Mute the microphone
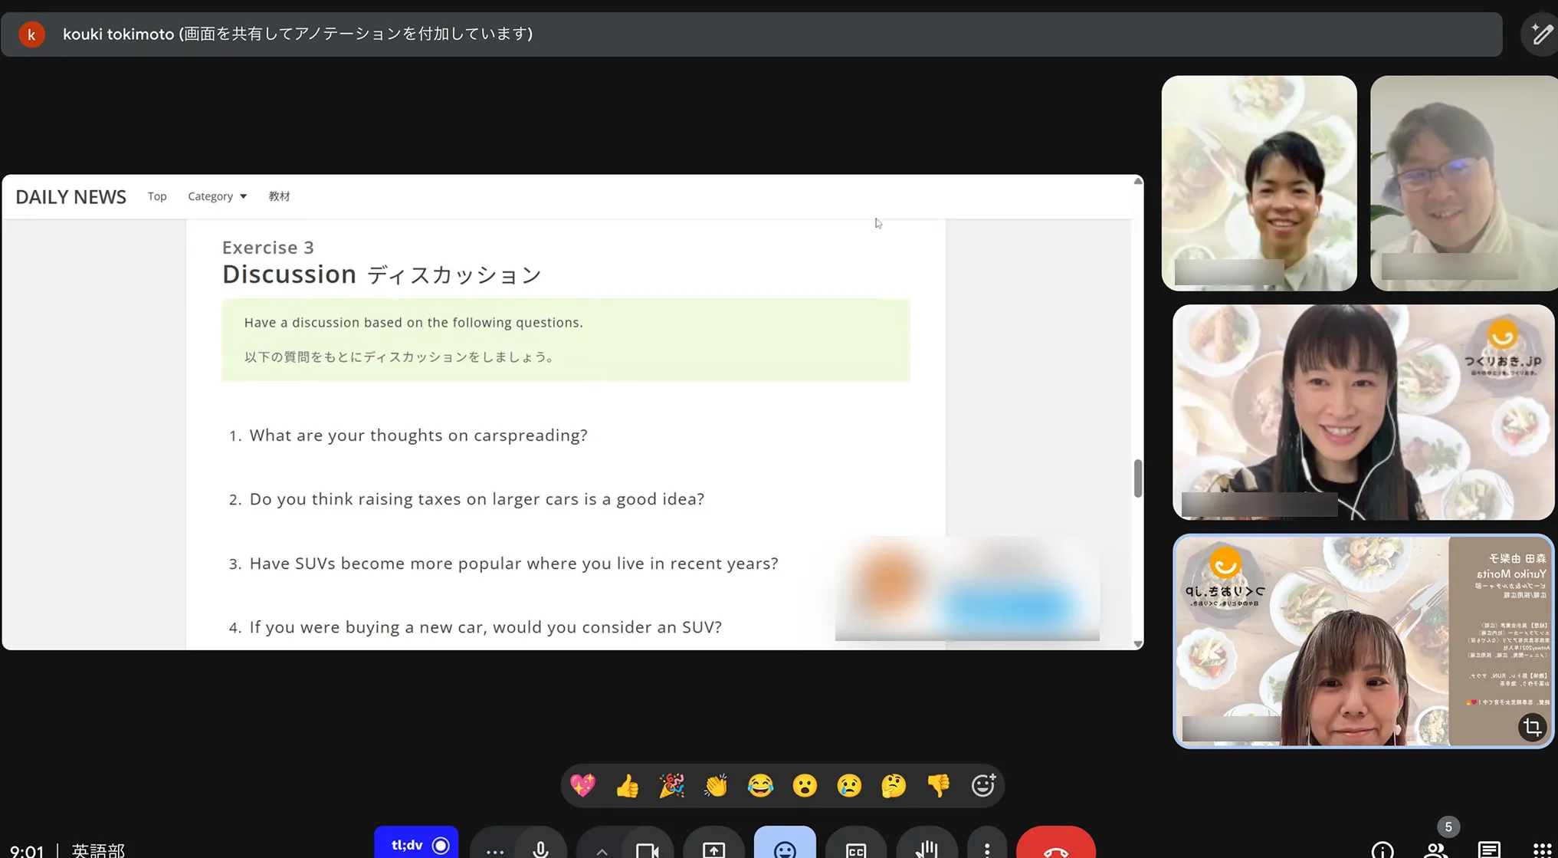1558x858 pixels. click(x=540, y=850)
